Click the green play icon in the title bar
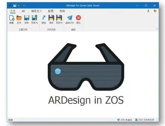The image size is (165, 126). [19, 5]
